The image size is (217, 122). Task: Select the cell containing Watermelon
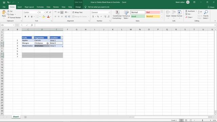point(28,46)
